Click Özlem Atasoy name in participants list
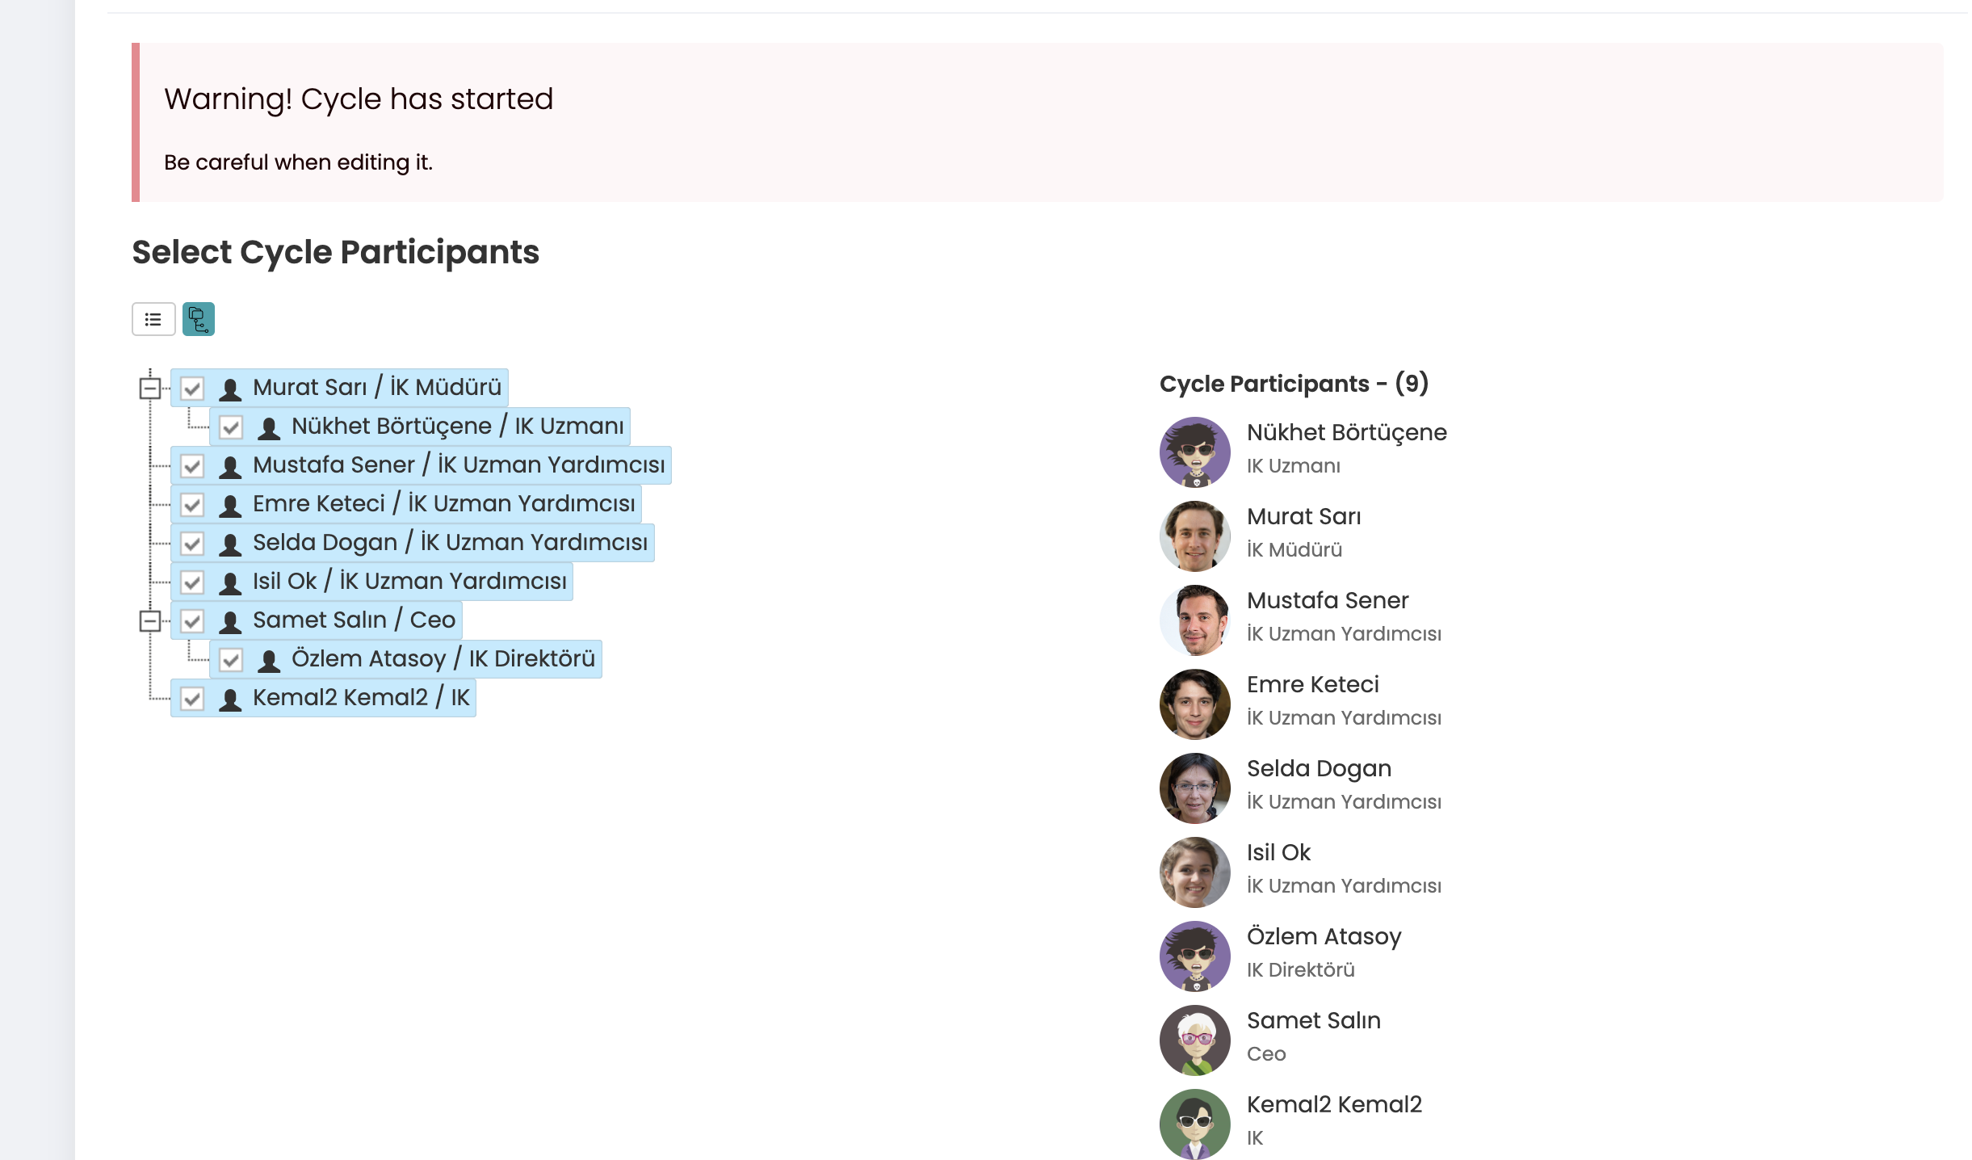This screenshot has height=1160, width=1972. click(1324, 936)
